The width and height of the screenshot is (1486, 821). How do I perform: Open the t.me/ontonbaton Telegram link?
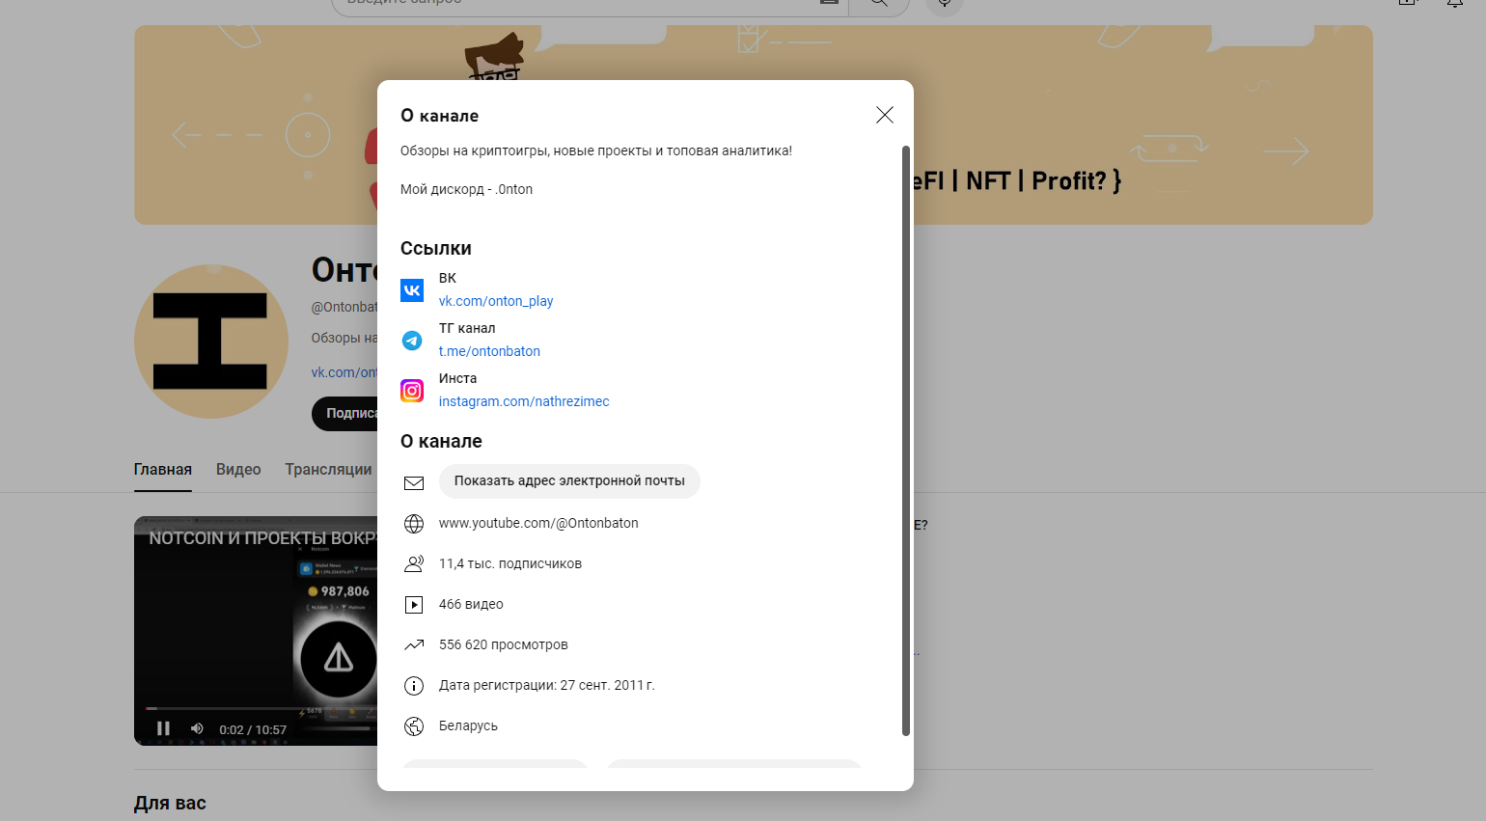click(489, 351)
